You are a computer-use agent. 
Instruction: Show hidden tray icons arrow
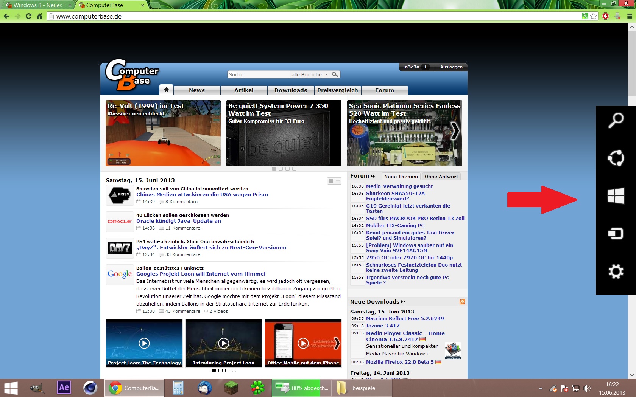541,388
